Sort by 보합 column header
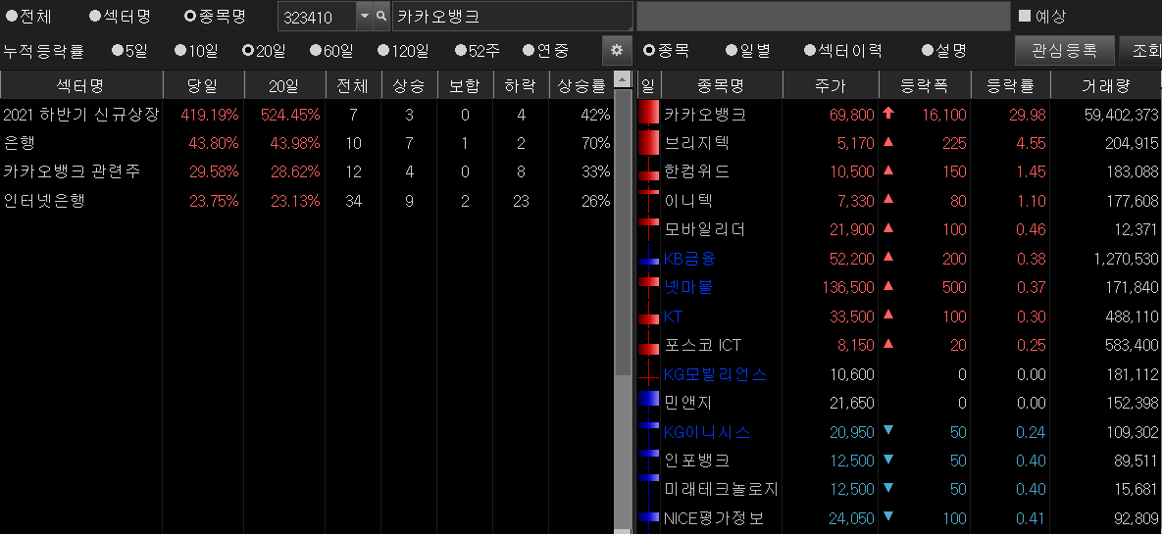 coord(465,86)
